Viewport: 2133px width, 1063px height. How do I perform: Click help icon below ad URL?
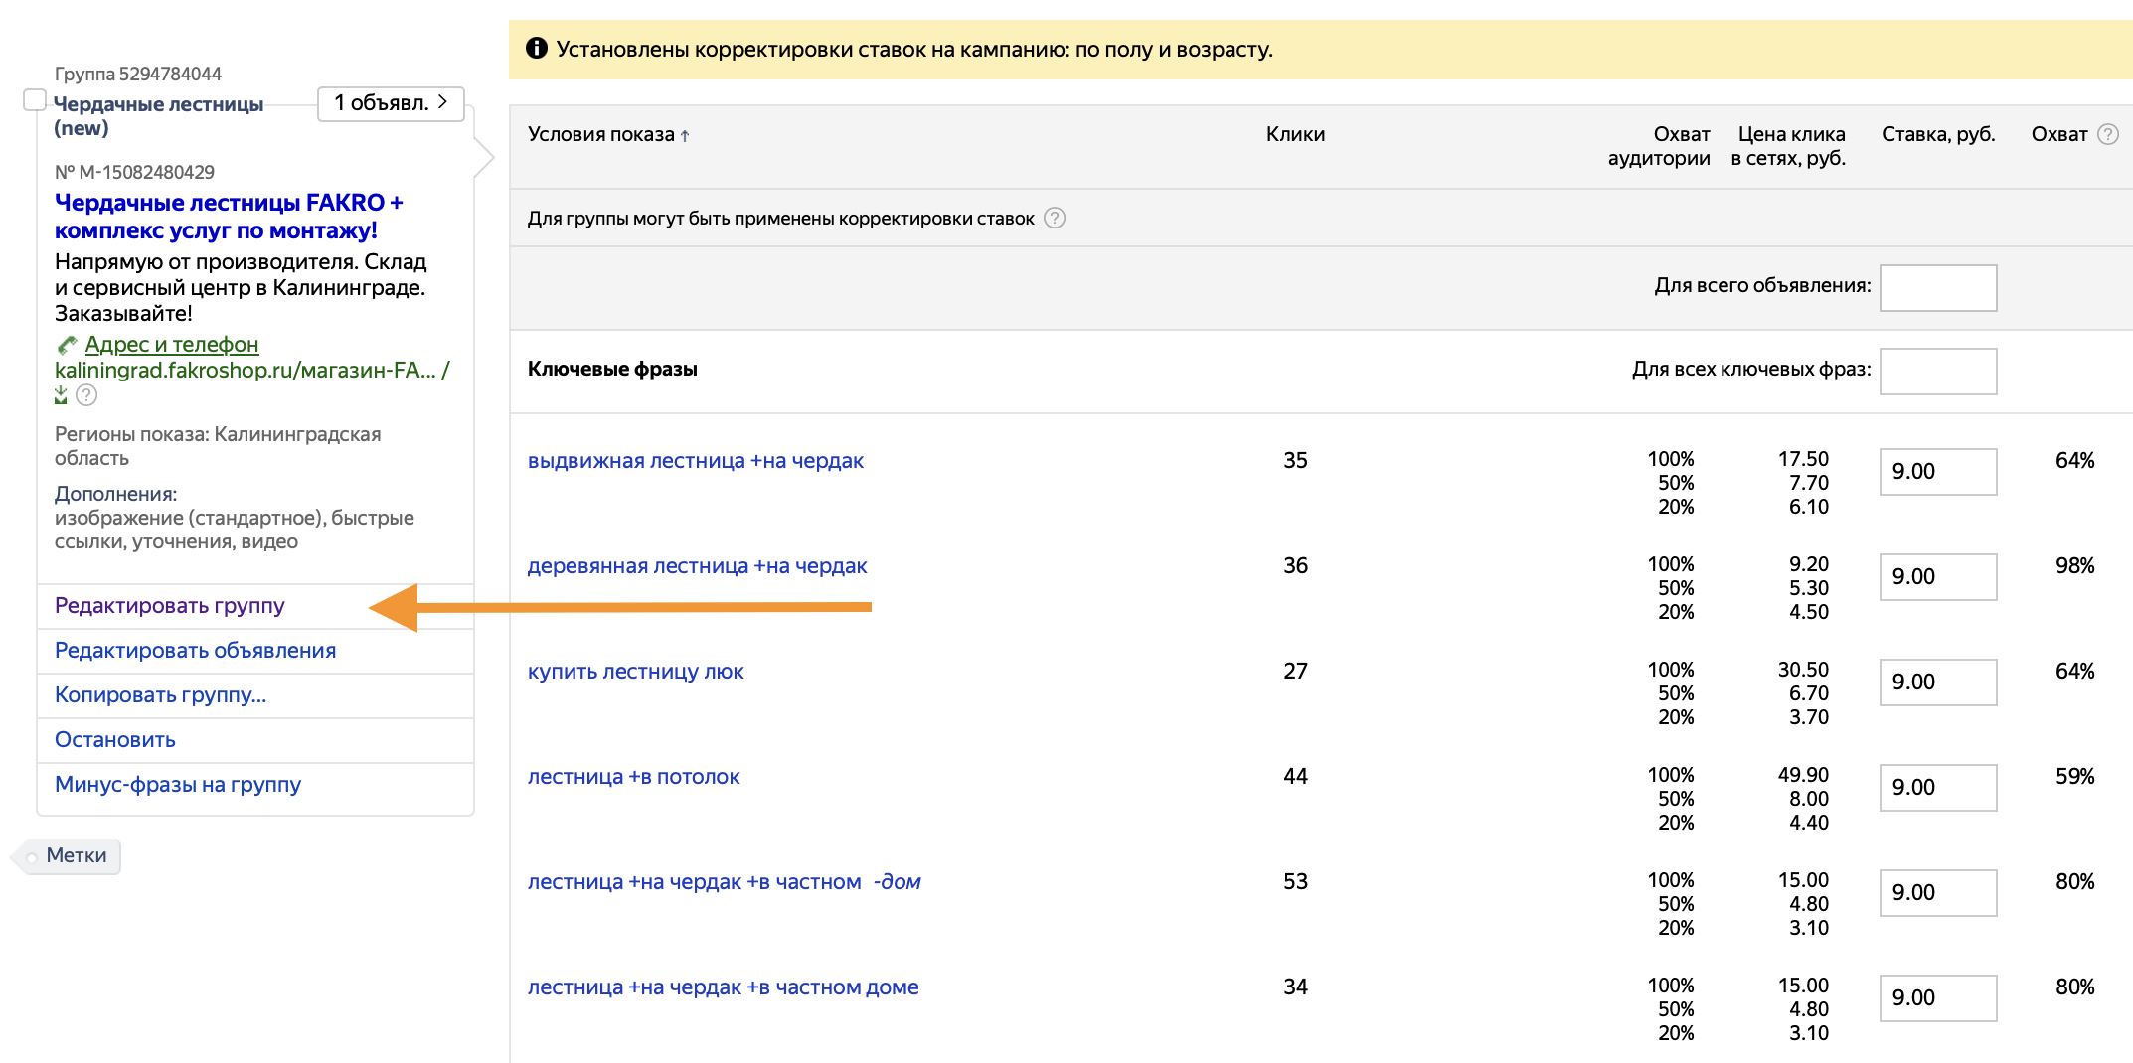(x=87, y=395)
